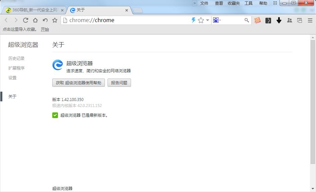Click the search box input field
The height and width of the screenshot is (192, 316).
tap(232, 20)
